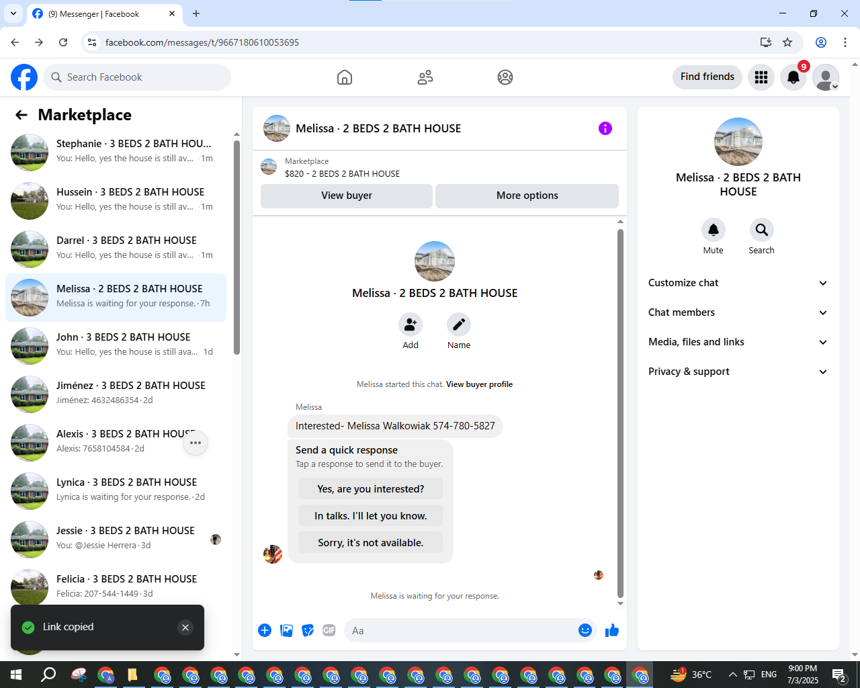Send a thumbs-up like
This screenshot has width=860, height=688.
tap(612, 630)
